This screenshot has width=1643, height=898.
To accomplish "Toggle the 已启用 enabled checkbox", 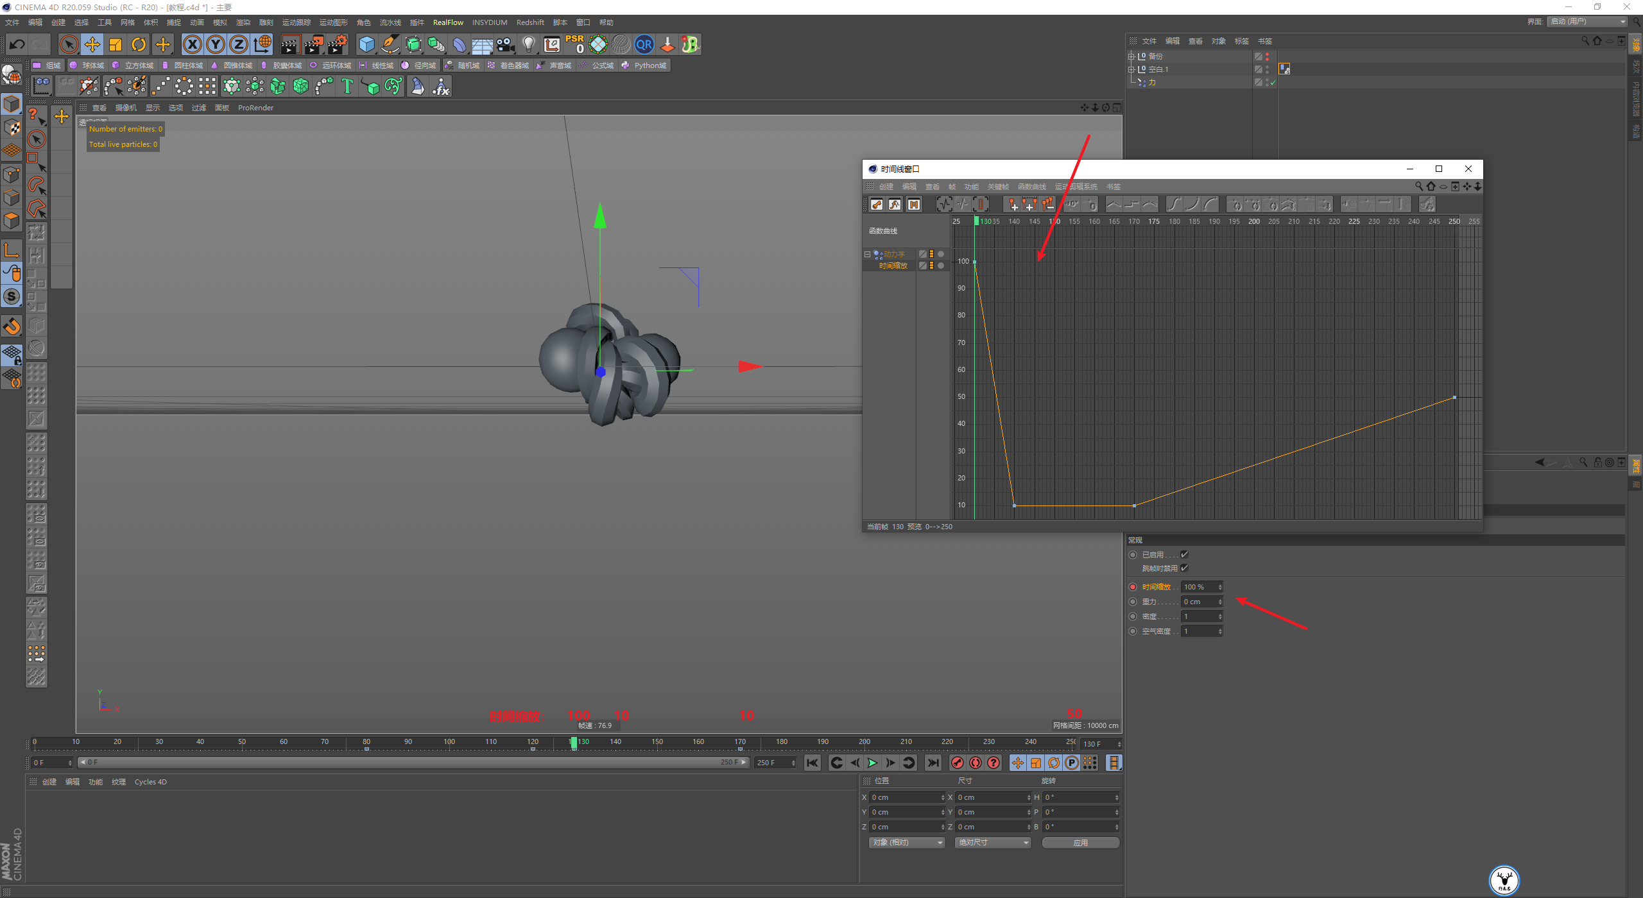I will 1184,555.
